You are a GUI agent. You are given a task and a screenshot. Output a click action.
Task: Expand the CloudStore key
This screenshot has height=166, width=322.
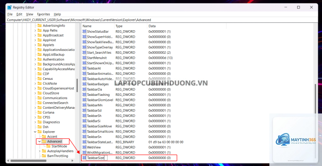(35, 93)
